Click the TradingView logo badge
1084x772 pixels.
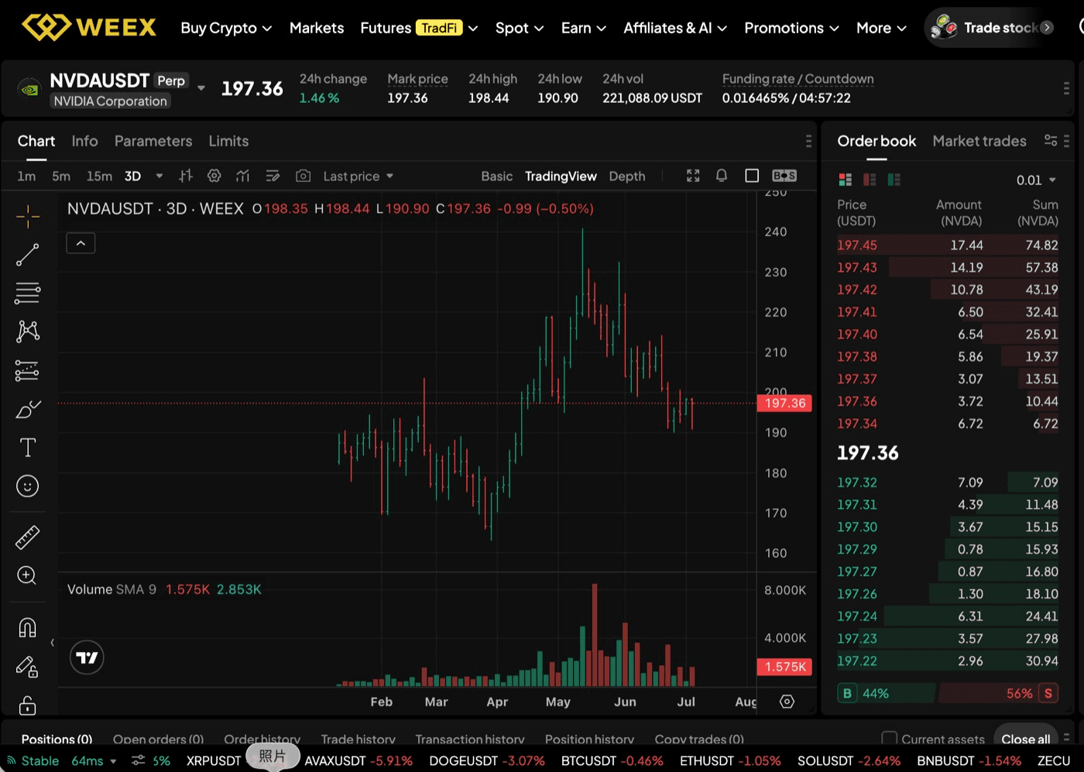tap(87, 657)
